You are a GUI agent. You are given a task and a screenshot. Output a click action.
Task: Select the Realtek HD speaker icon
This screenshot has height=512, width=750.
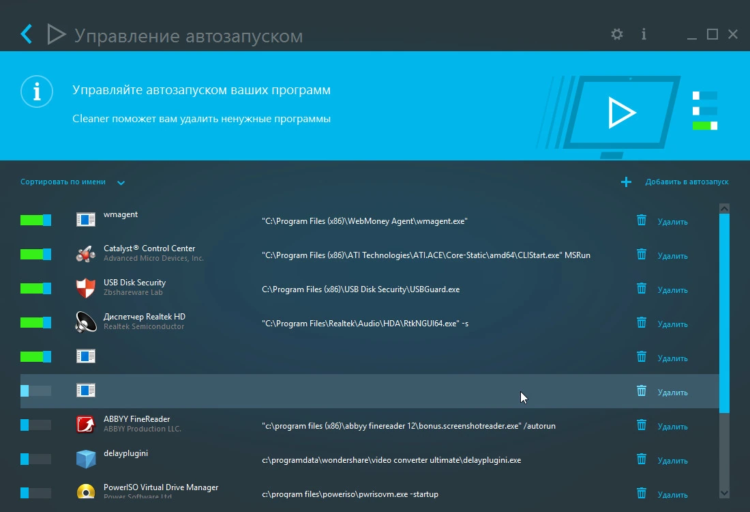click(86, 322)
